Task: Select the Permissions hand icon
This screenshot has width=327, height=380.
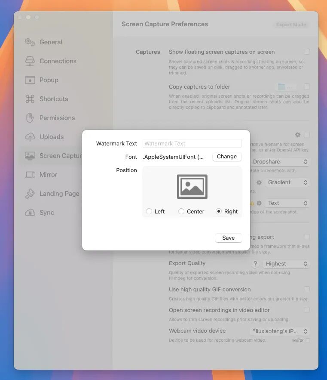Action: pyautogui.click(x=30, y=118)
